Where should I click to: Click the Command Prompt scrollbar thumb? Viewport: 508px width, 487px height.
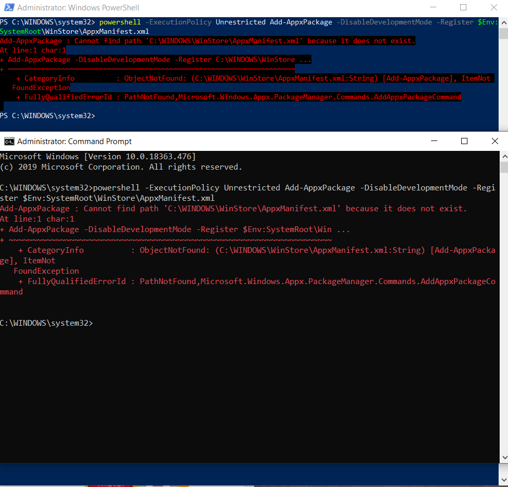coord(504,168)
